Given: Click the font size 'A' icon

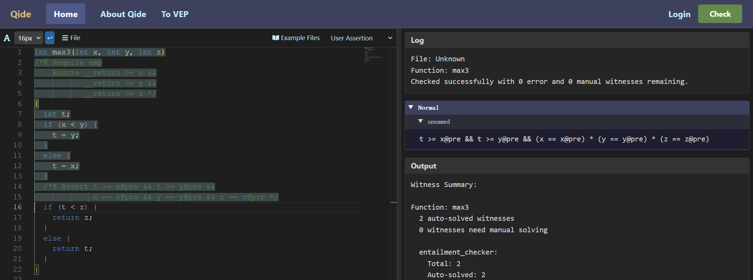Looking at the screenshot, I should click(x=7, y=38).
